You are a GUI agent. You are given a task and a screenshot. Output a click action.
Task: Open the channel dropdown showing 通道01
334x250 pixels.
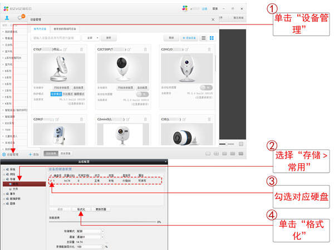point(90,237)
